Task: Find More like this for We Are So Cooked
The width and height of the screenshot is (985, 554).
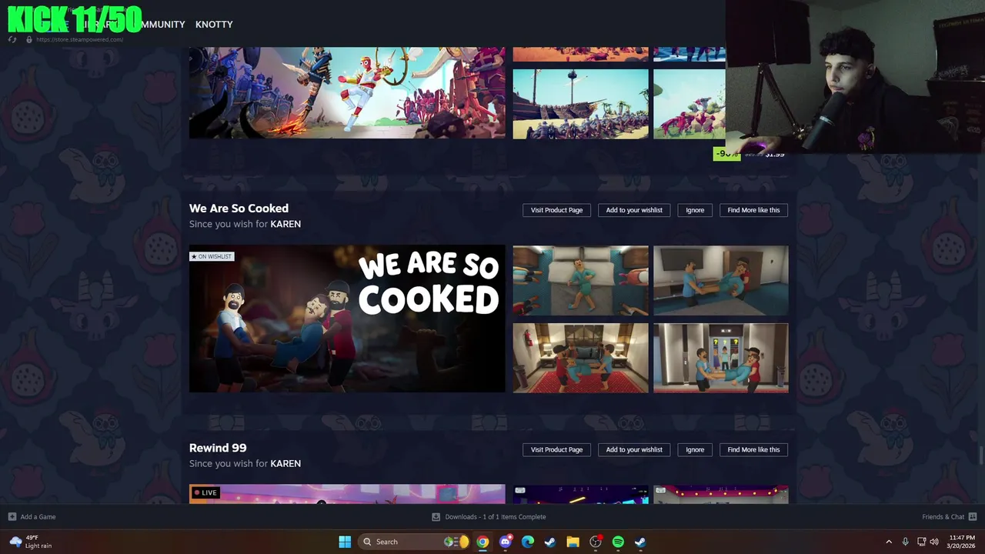Action: pyautogui.click(x=753, y=210)
